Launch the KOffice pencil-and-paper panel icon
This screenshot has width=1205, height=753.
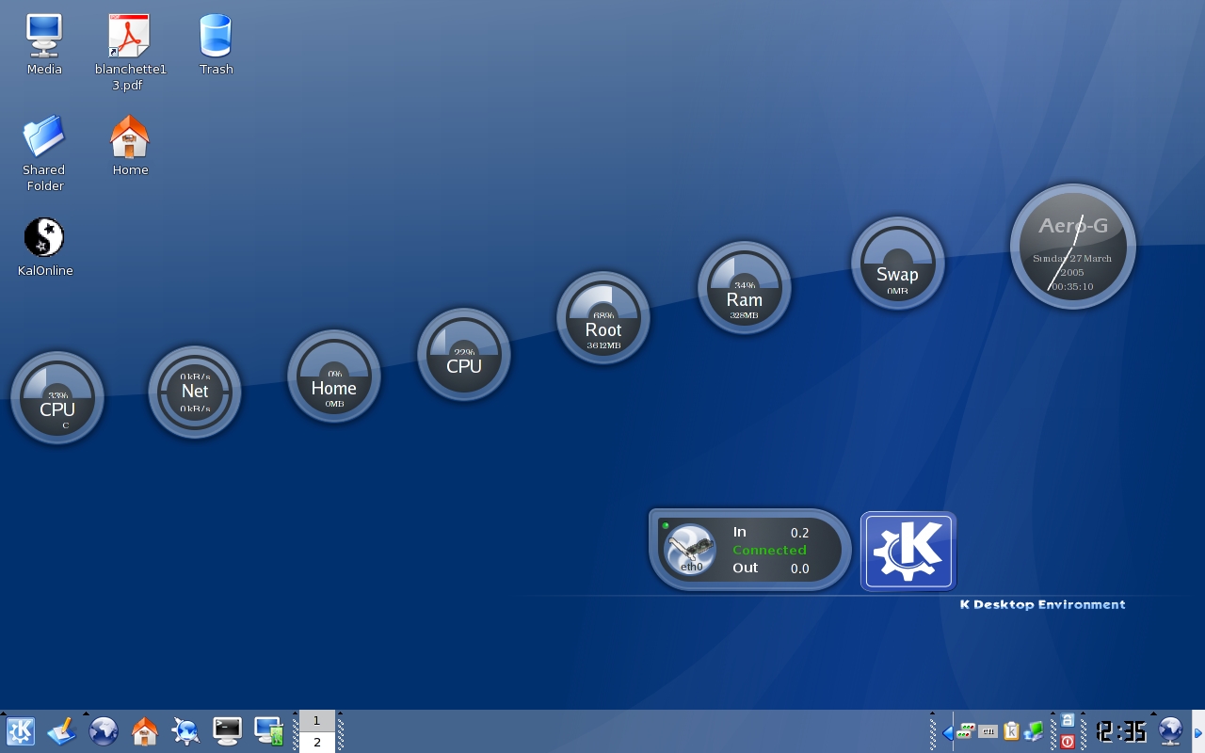[x=61, y=731]
